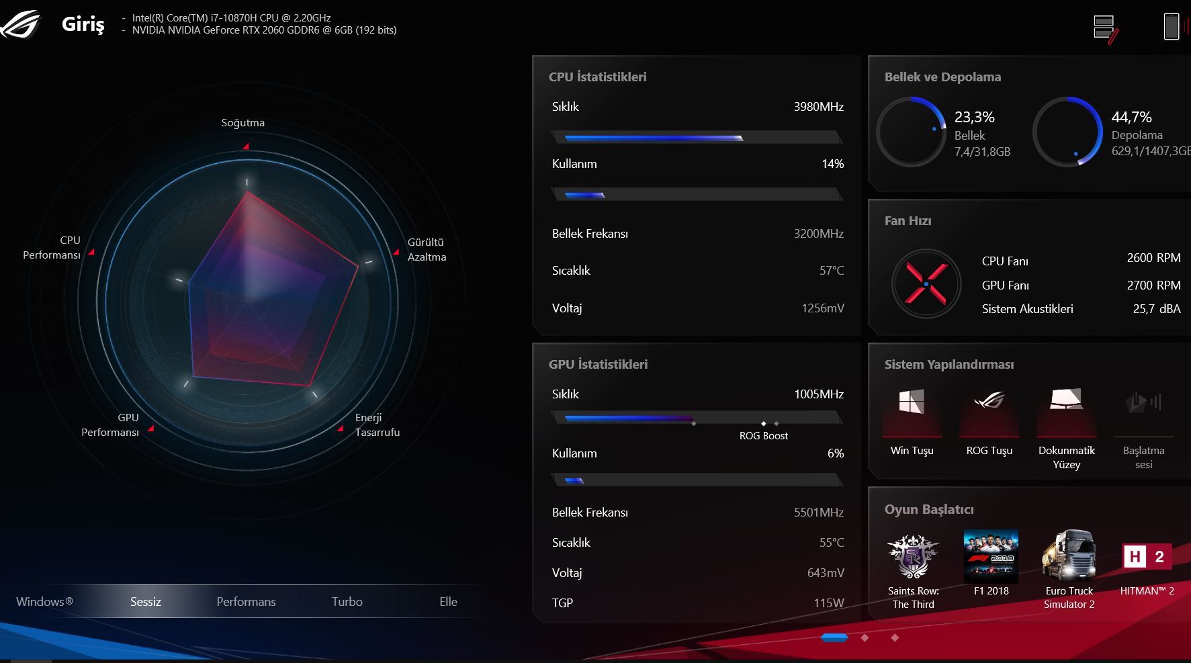Click the red marker beside Enerji Tasarrufu

click(x=341, y=427)
